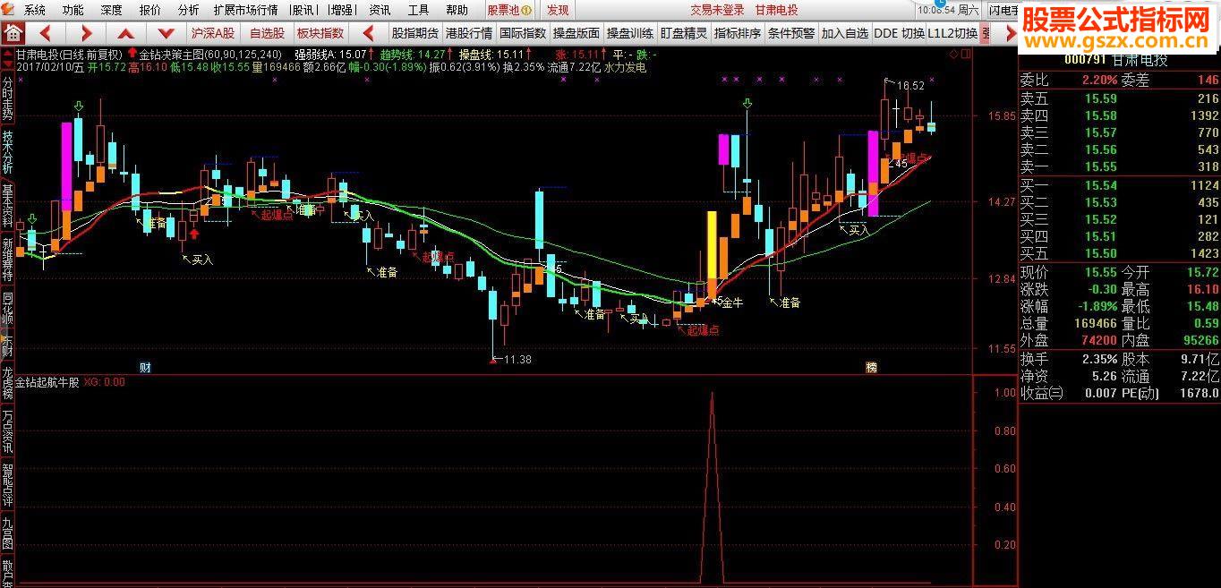Switch to the 龙虎榜 side tab
The image size is (1221, 588).
7,383
